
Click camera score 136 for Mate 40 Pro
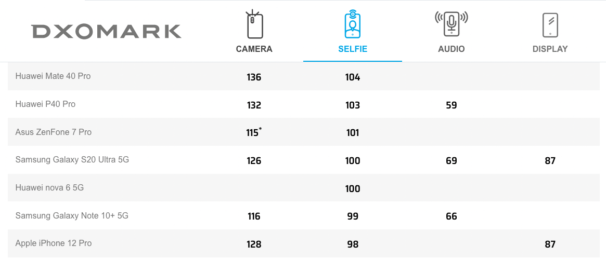(x=254, y=77)
